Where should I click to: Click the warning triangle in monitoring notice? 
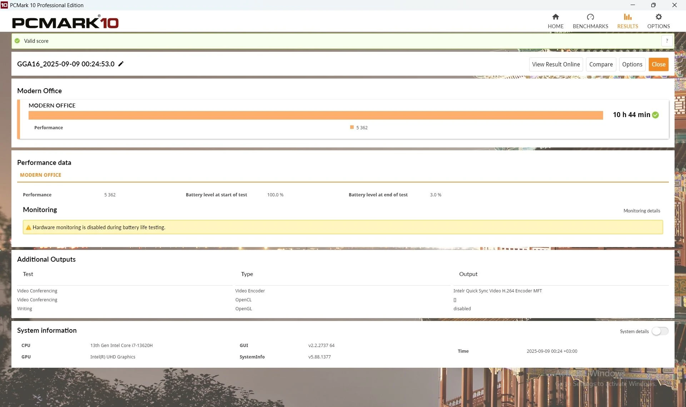pos(29,227)
